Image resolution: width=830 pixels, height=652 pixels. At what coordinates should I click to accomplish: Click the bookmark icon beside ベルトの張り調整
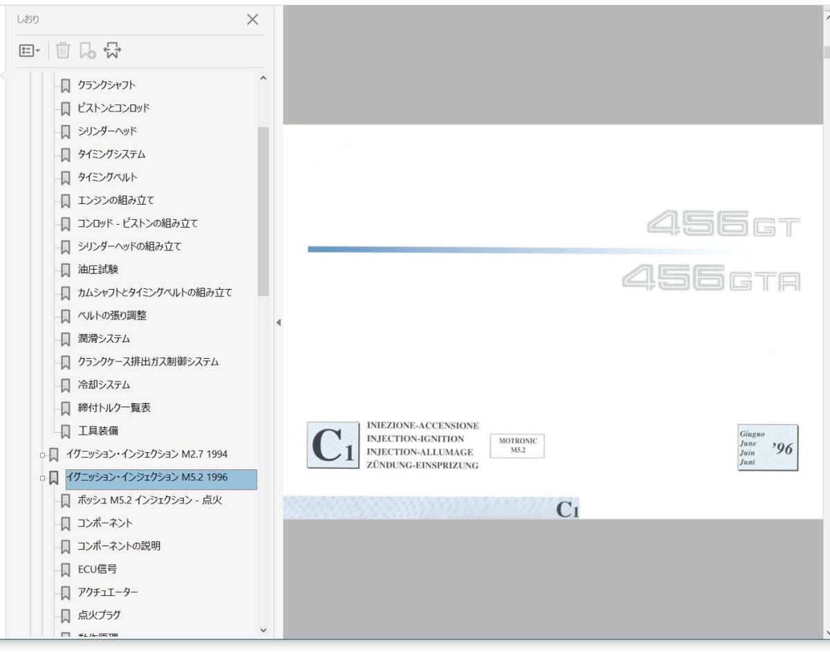[x=66, y=316]
